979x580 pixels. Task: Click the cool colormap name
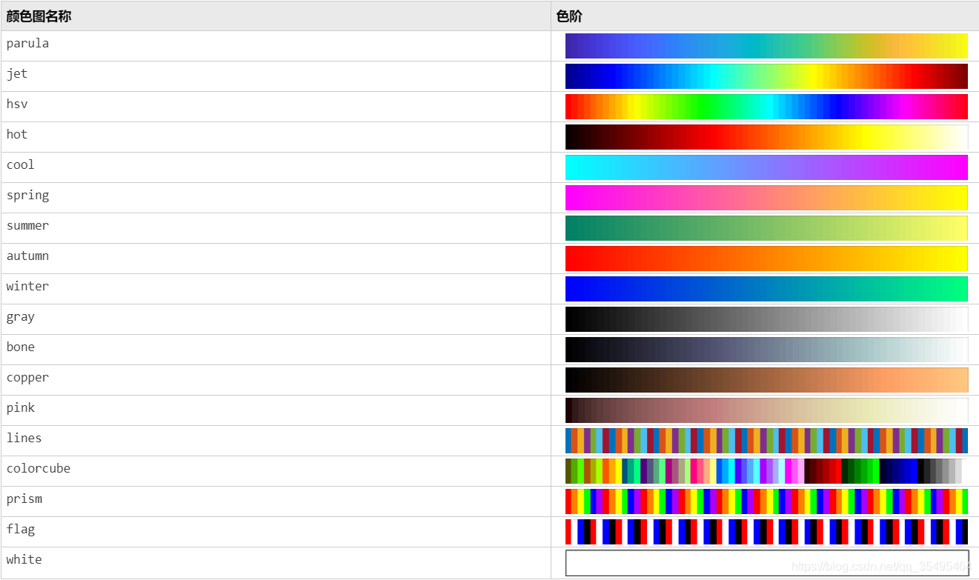(x=21, y=165)
